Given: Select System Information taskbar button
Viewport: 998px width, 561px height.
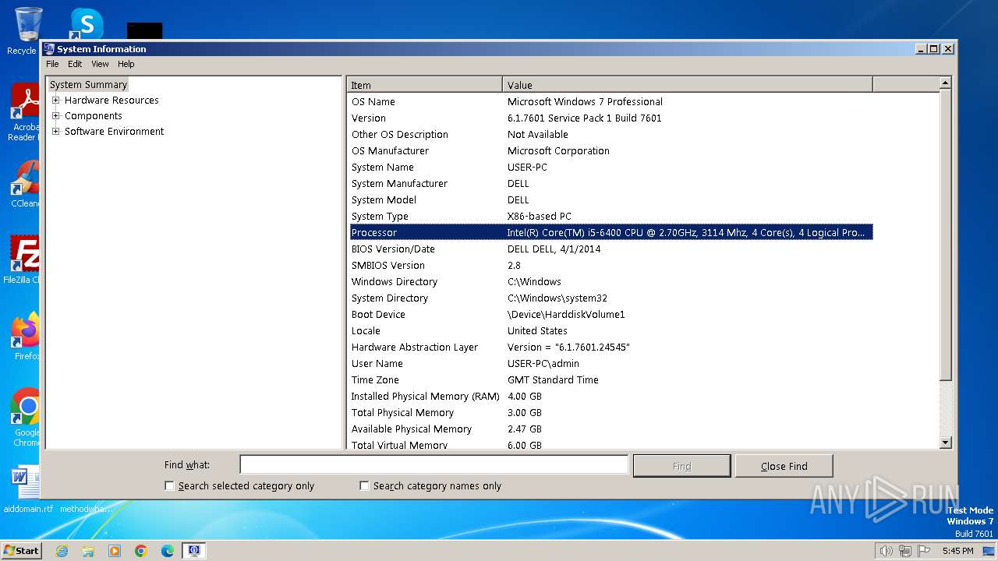Looking at the screenshot, I should click(x=194, y=551).
